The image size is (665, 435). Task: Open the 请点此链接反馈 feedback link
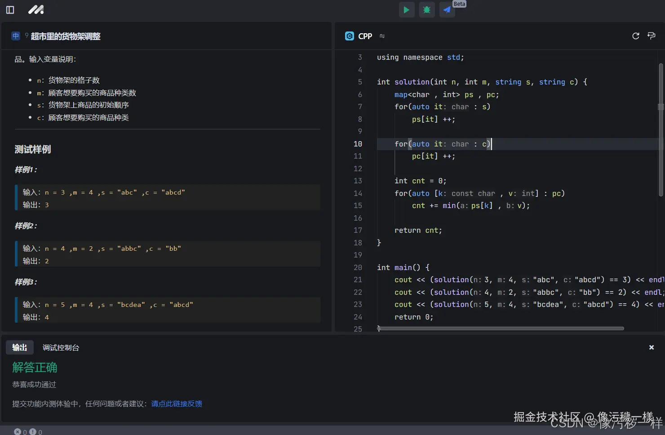click(x=177, y=404)
